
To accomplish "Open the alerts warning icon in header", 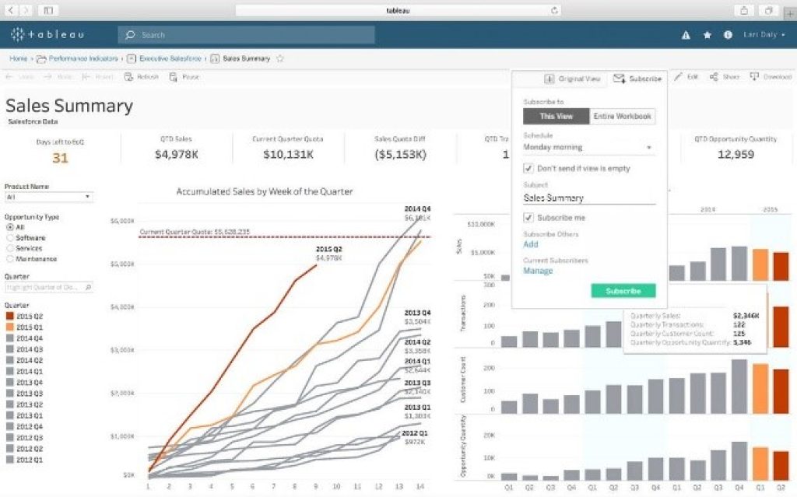I will click(x=686, y=35).
